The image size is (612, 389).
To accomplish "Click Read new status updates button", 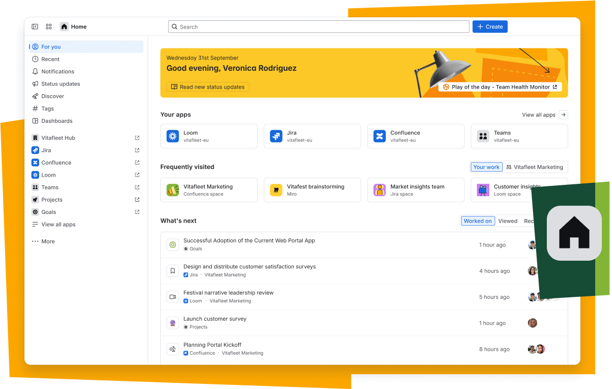I will click(x=208, y=87).
